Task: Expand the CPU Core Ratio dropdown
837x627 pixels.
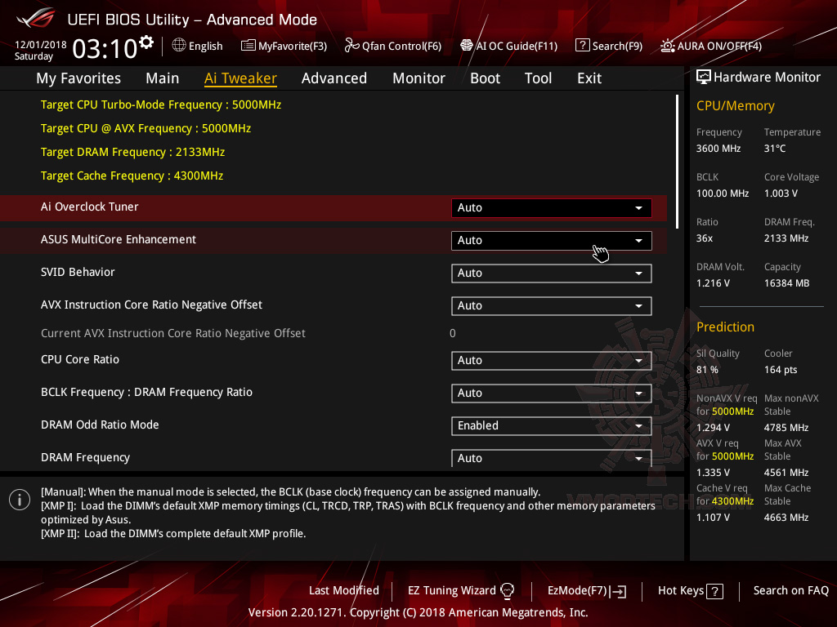Action: click(x=551, y=360)
